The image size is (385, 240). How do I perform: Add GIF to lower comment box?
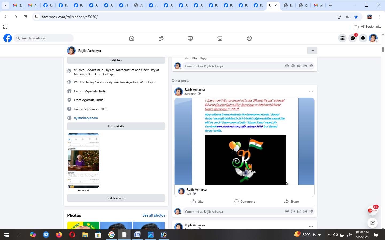(x=305, y=211)
